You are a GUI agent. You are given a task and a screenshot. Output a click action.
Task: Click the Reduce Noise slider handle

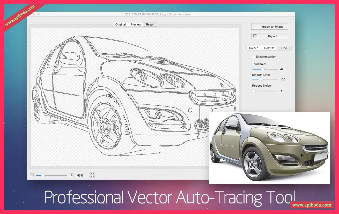pos(254,91)
